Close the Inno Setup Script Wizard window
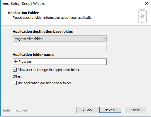Viewport: 151px width, 117px height. (x=146, y=4)
